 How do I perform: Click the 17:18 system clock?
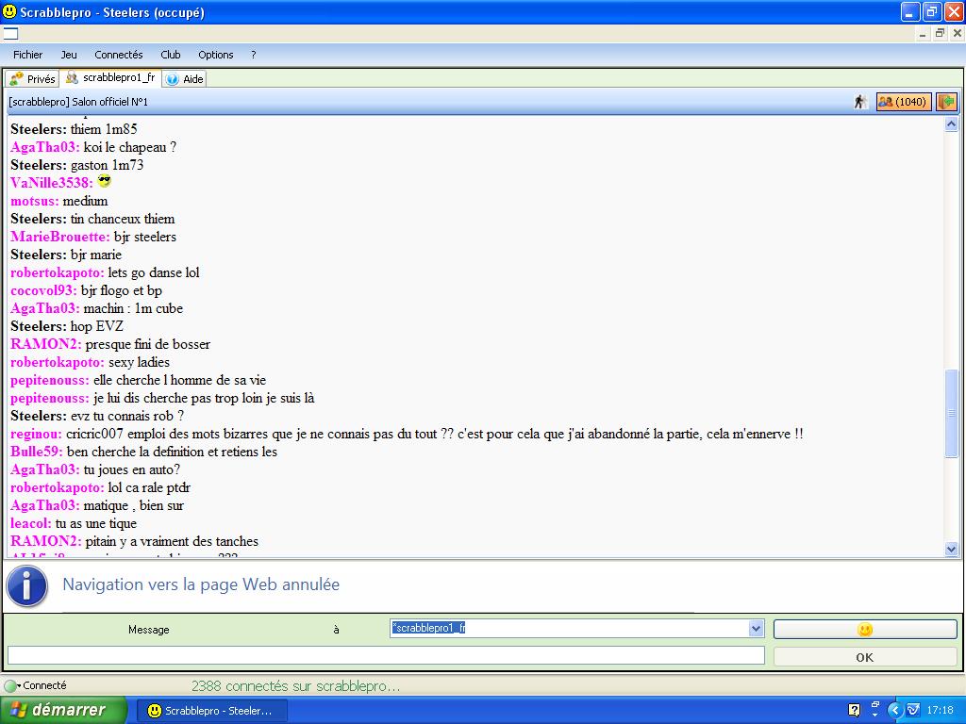pos(941,710)
